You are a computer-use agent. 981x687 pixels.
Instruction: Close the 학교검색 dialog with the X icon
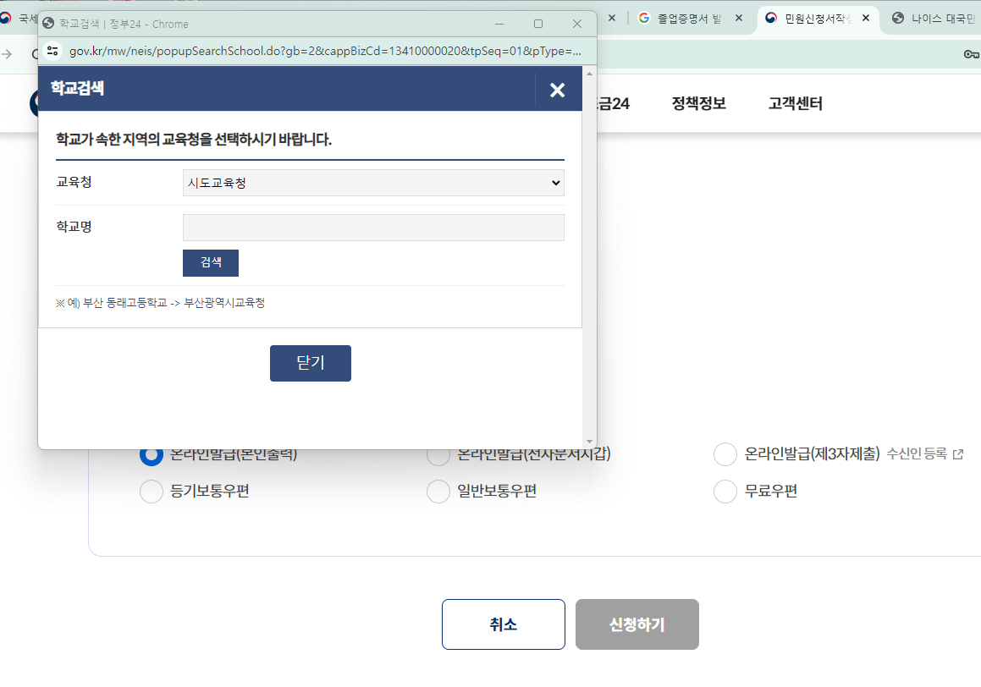[x=557, y=89]
